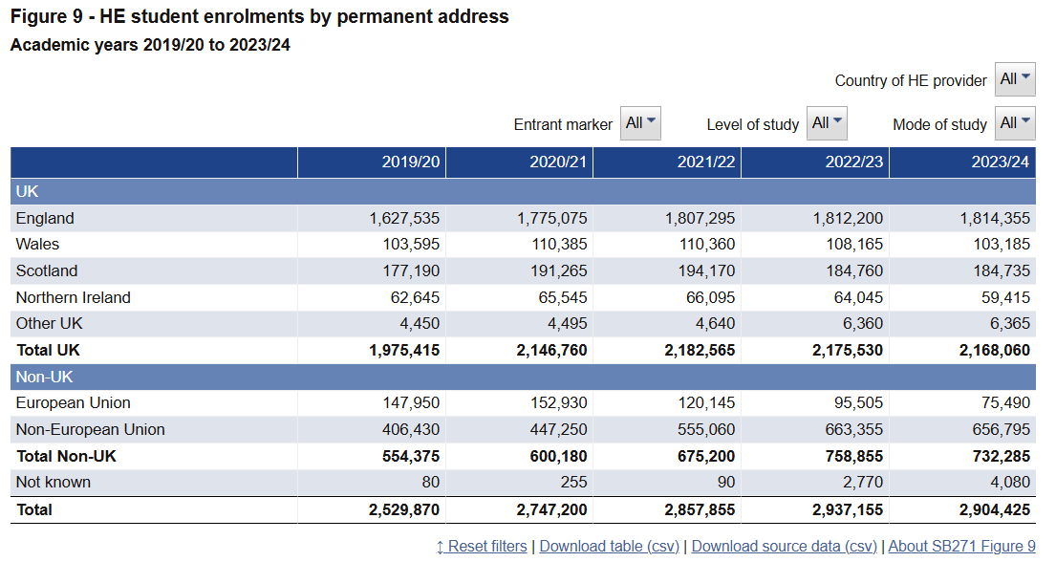Select the European Union row label
Screen dimensions: 1056x562
[x=74, y=403]
